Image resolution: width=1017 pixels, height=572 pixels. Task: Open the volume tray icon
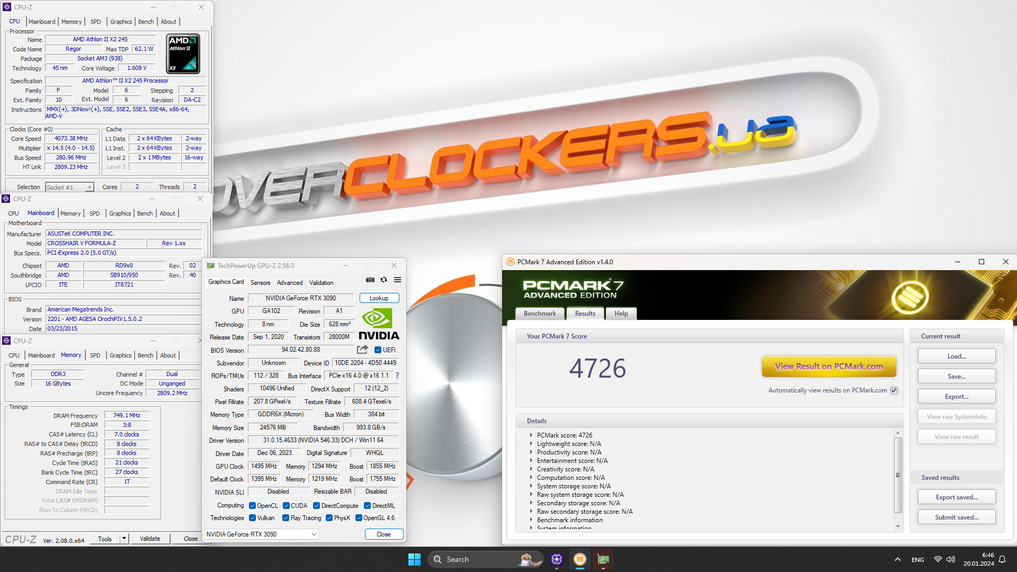pyautogui.click(x=951, y=559)
